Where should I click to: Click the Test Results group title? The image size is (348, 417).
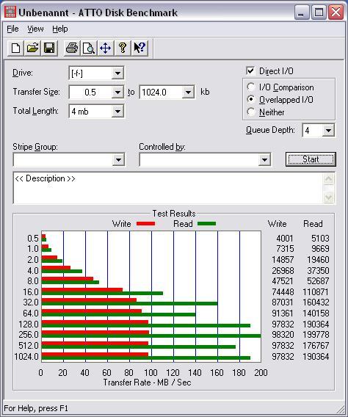174,214
